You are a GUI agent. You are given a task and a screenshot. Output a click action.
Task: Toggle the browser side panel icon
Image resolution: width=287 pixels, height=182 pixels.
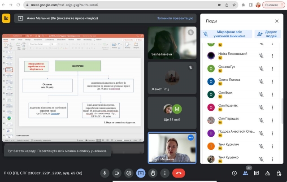[x=251, y=5]
